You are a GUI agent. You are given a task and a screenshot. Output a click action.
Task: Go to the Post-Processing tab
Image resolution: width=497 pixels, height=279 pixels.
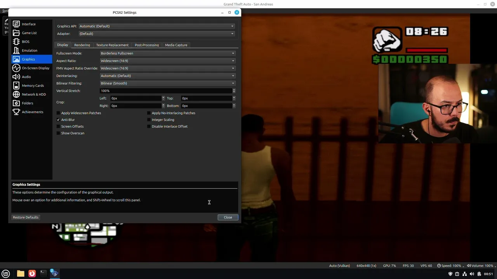tap(147, 45)
